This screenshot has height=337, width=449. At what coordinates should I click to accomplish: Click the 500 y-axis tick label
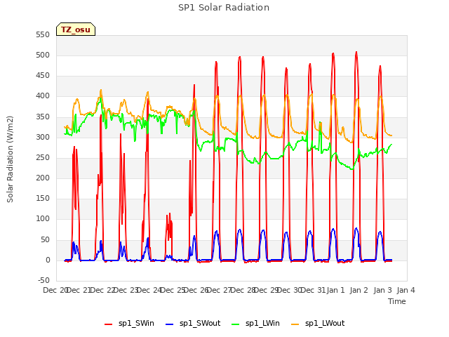tap(43, 55)
